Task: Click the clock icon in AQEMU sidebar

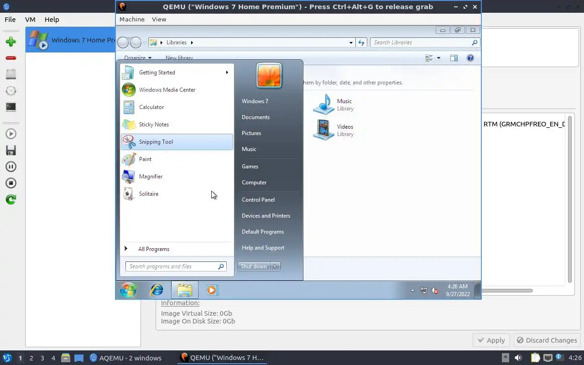Action: click(11, 91)
